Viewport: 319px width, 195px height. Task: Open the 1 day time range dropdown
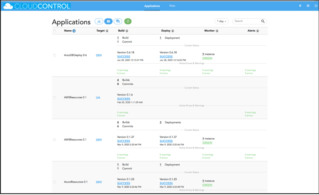221,21
